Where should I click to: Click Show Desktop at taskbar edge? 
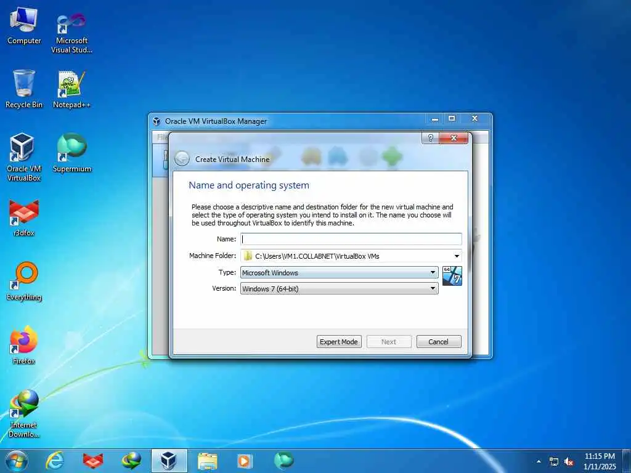(627, 461)
